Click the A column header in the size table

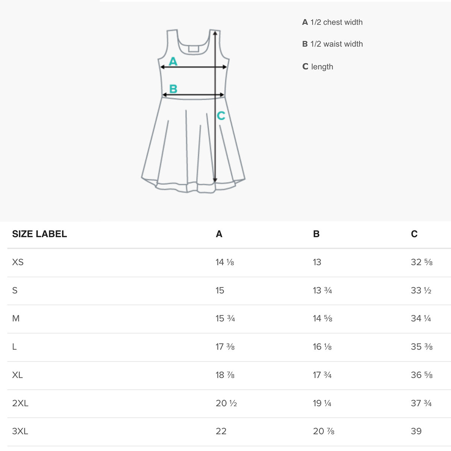click(219, 234)
